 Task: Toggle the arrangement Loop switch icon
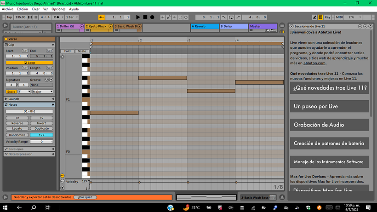click(x=231, y=17)
